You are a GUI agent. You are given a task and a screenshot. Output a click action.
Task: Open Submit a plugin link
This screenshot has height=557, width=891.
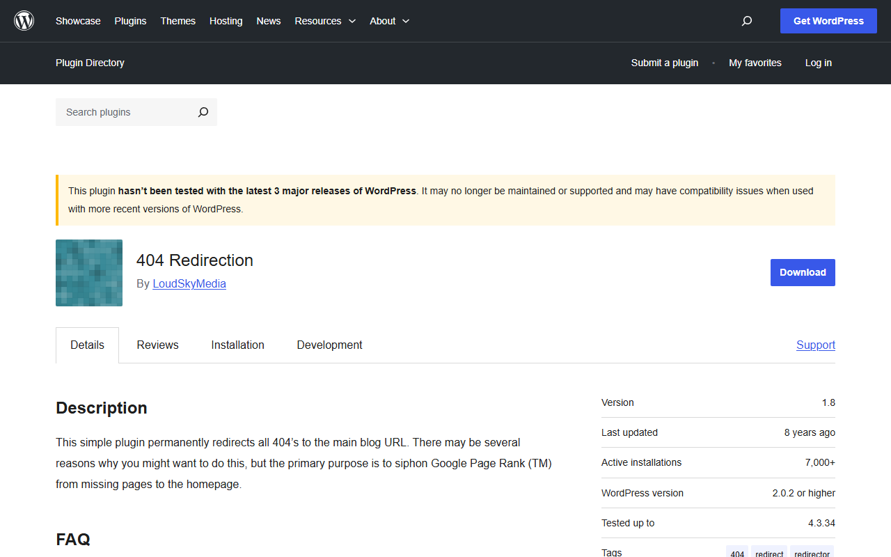[x=665, y=63]
